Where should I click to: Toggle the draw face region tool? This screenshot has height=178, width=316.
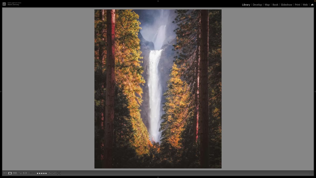tap(59, 173)
